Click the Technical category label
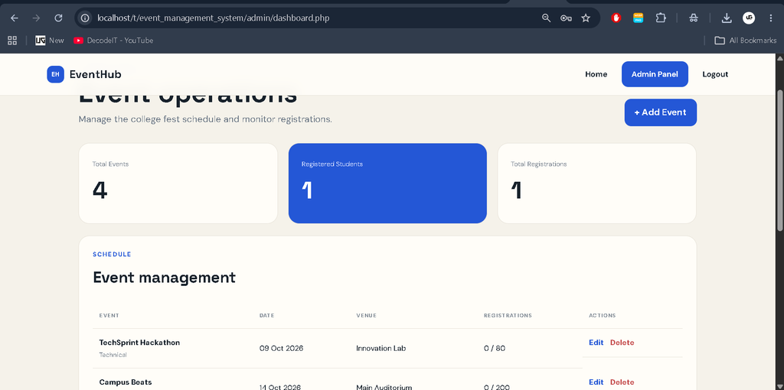 [x=113, y=355]
